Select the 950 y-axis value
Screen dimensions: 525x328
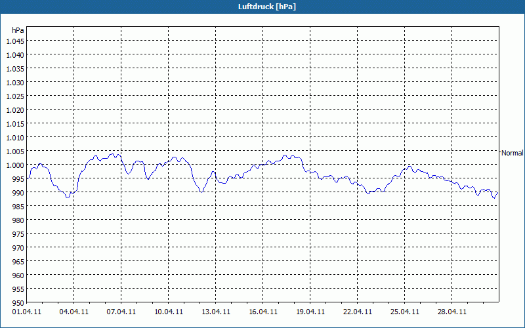pyautogui.click(x=18, y=303)
